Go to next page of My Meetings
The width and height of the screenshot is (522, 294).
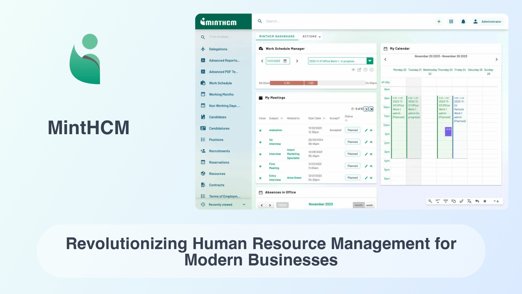point(366,109)
